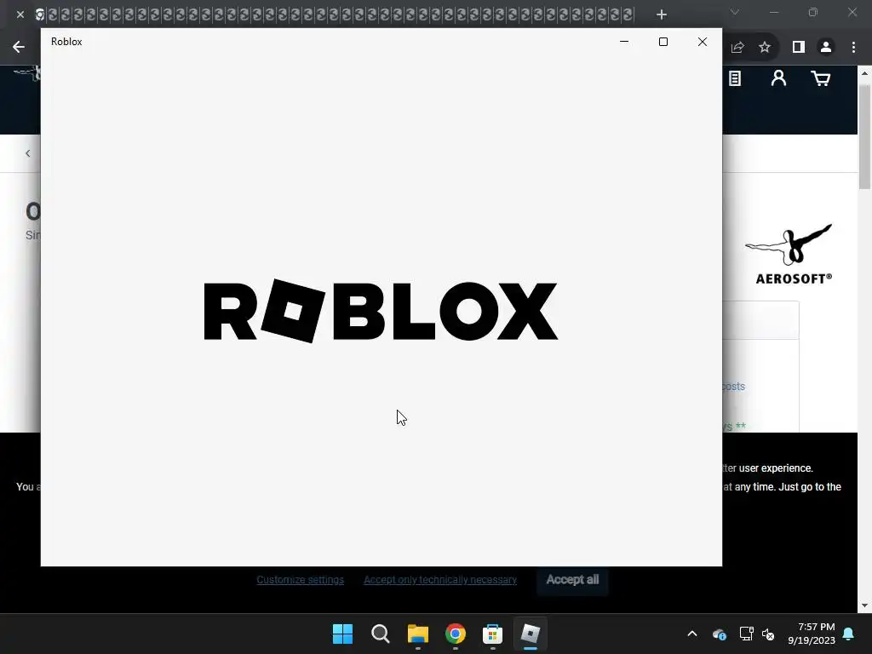Click Accept only technically necessary link
The image size is (872, 654).
click(x=440, y=580)
